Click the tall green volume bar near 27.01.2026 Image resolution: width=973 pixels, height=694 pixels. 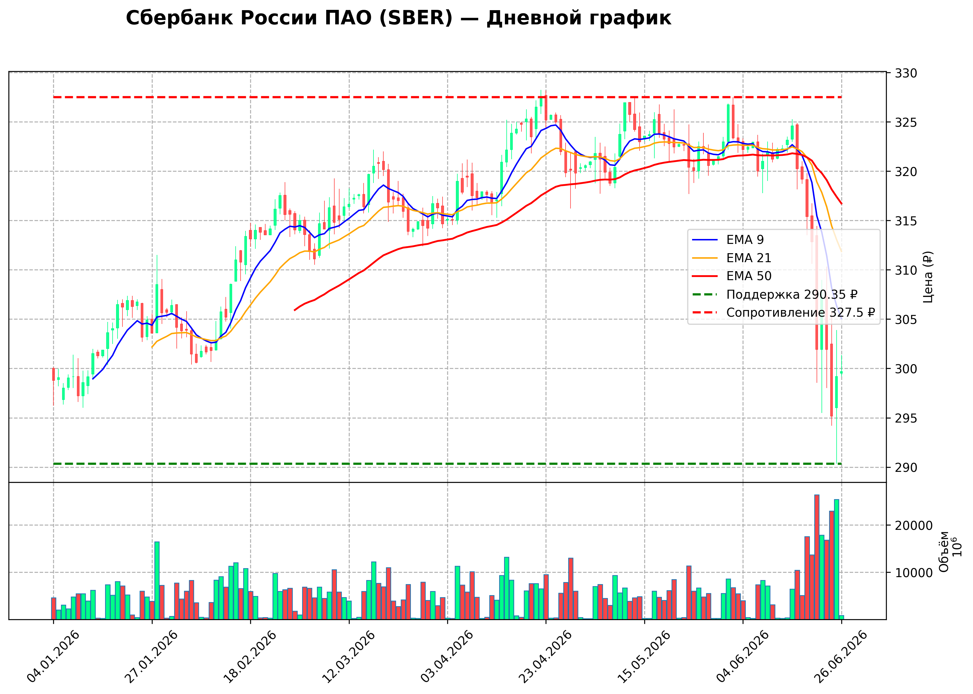pyautogui.click(x=157, y=581)
